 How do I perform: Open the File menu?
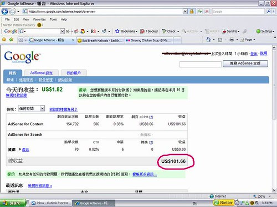coord(7,19)
